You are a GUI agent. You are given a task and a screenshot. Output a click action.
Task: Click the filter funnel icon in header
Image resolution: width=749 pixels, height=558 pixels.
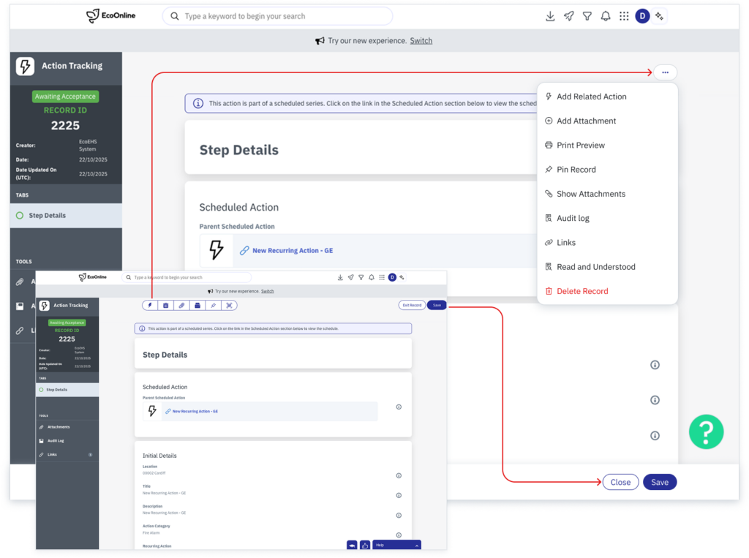(587, 16)
